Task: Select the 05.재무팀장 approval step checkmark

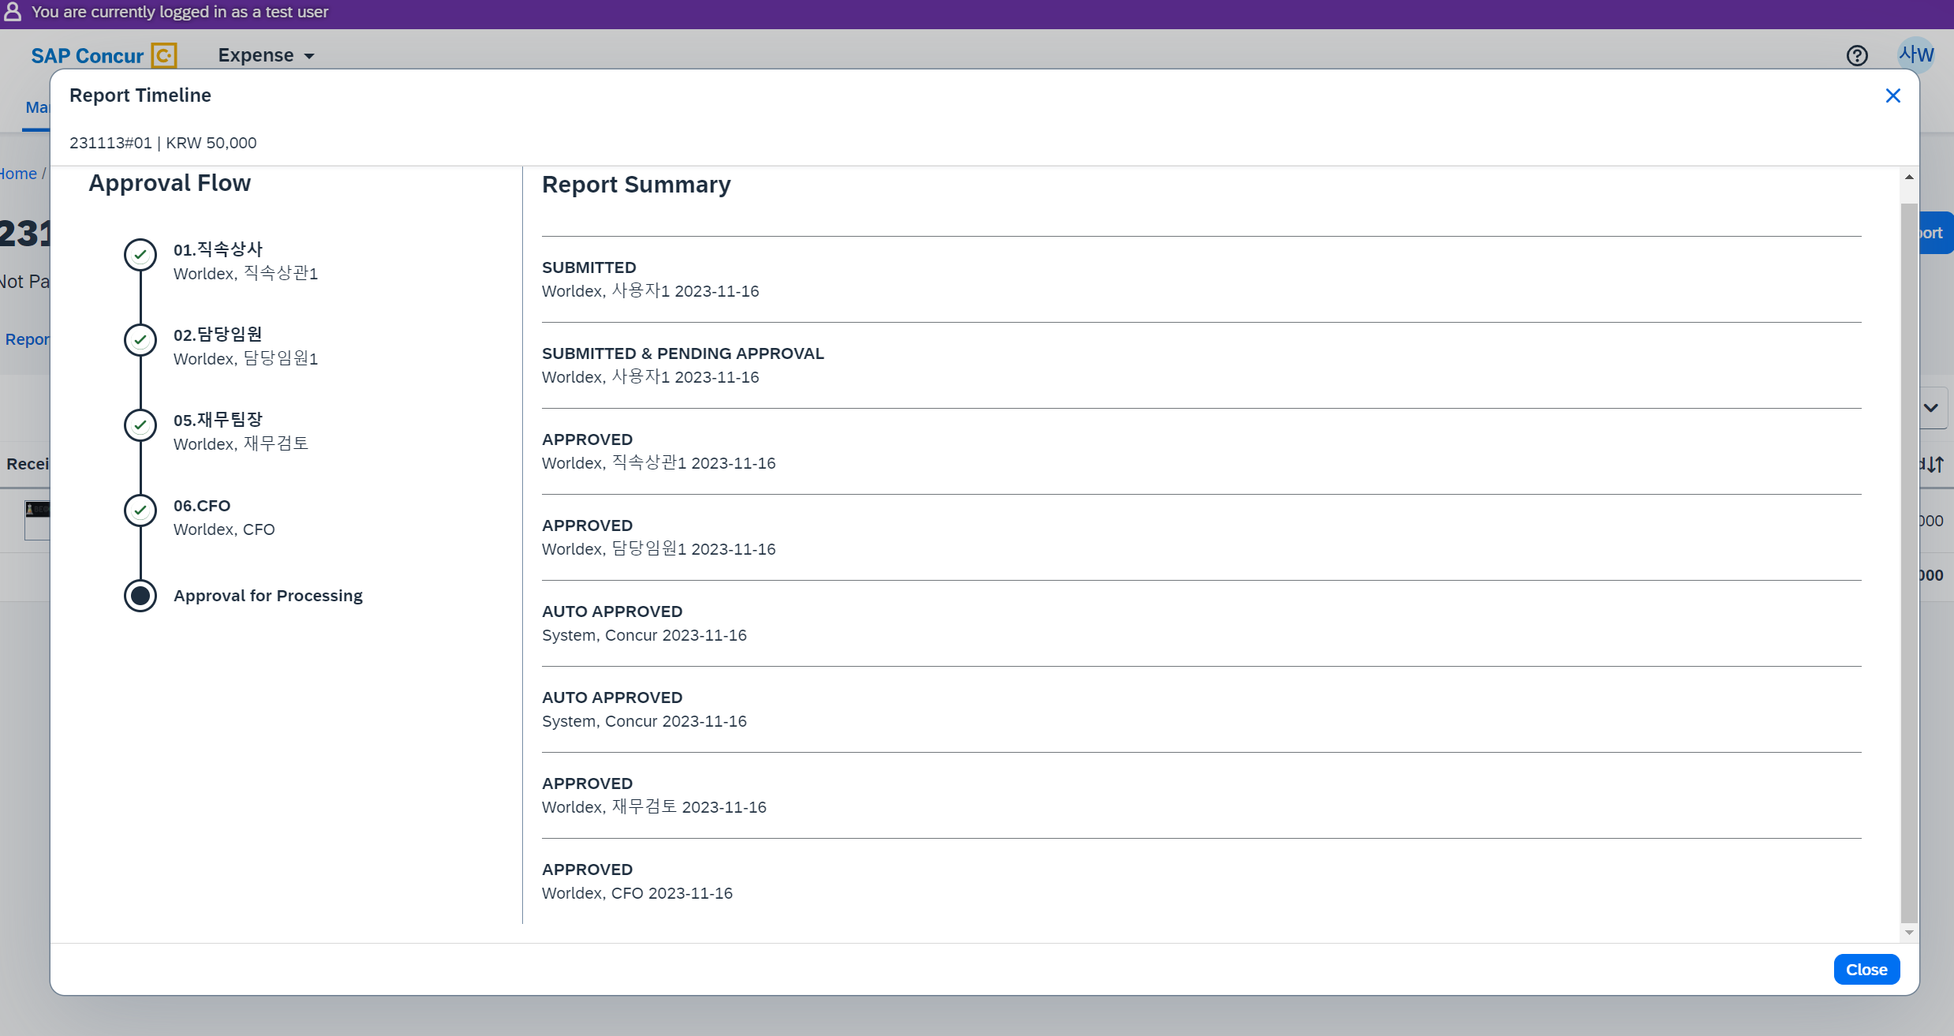Action: (x=140, y=425)
